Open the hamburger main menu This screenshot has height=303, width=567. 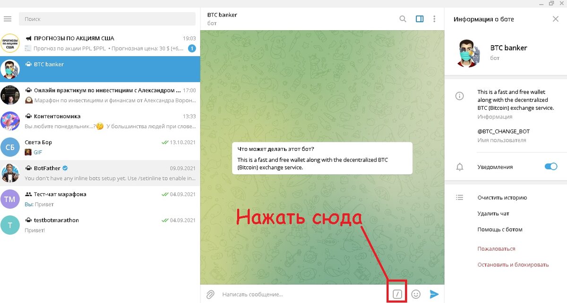[x=8, y=19]
